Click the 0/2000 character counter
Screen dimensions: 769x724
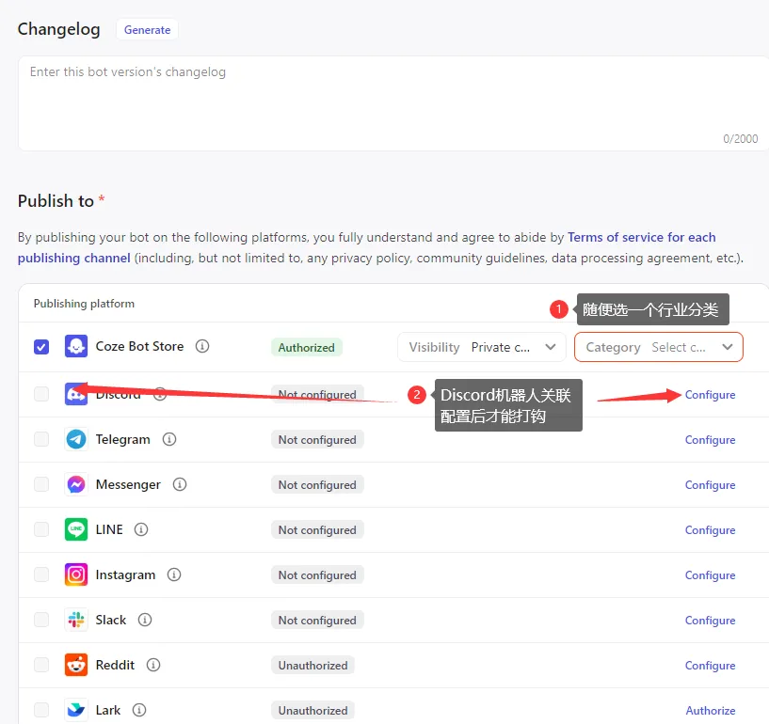740,138
